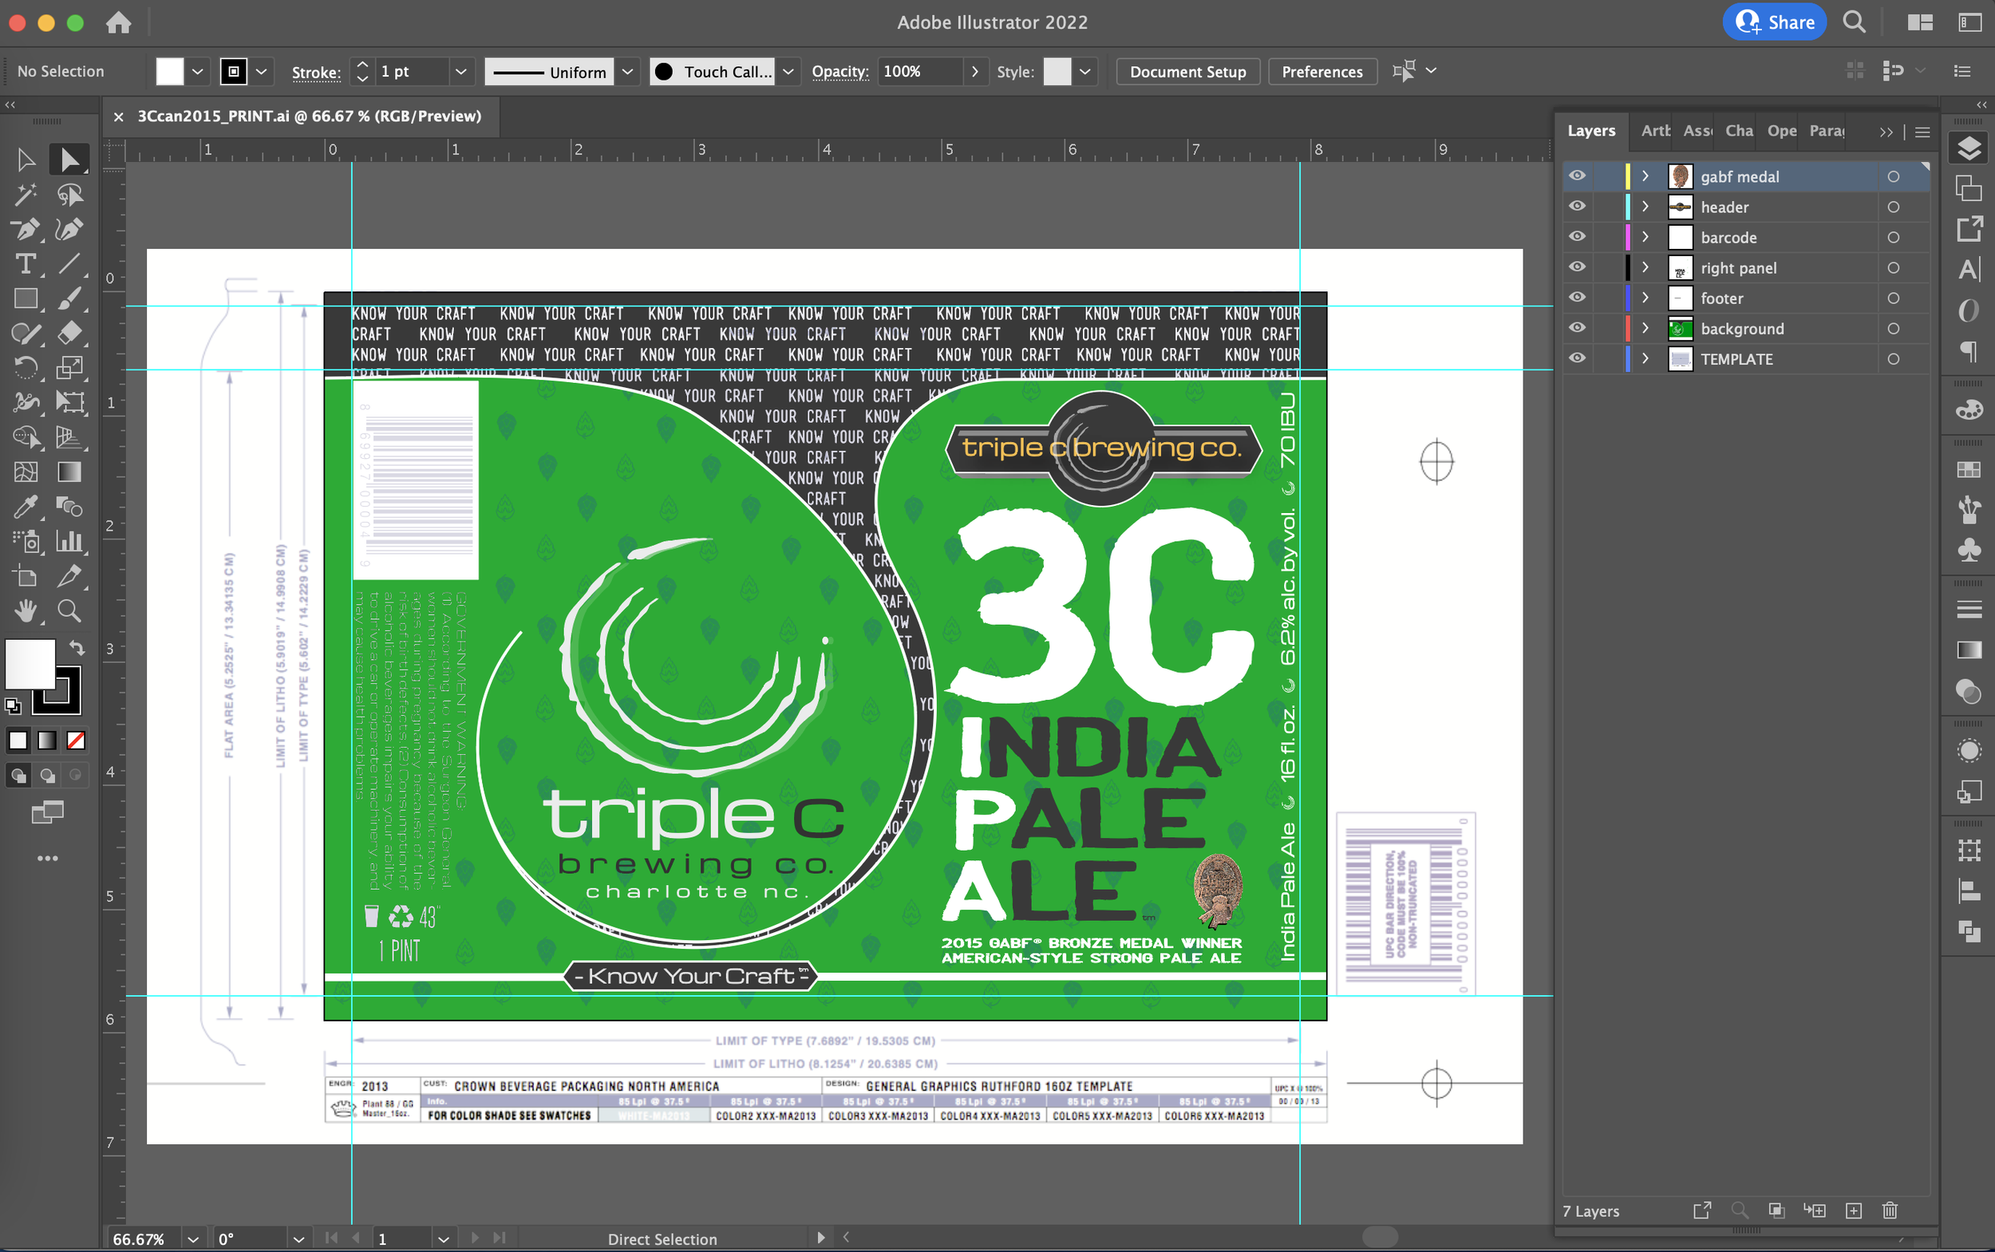Select the Zoom tool

click(x=69, y=611)
